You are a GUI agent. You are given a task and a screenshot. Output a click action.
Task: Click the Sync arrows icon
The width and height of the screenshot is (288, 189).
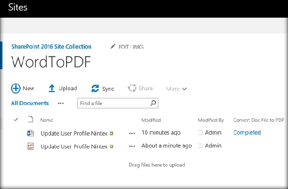tap(95, 89)
